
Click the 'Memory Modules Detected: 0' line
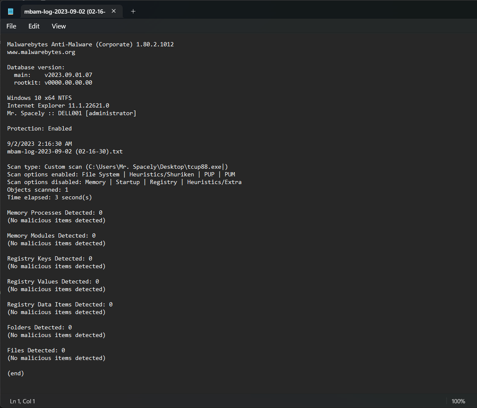point(51,236)
